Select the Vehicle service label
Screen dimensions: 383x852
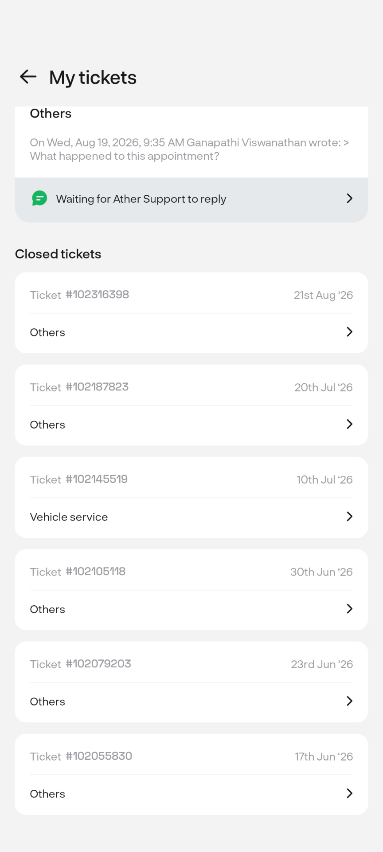[x=69, y=517]
